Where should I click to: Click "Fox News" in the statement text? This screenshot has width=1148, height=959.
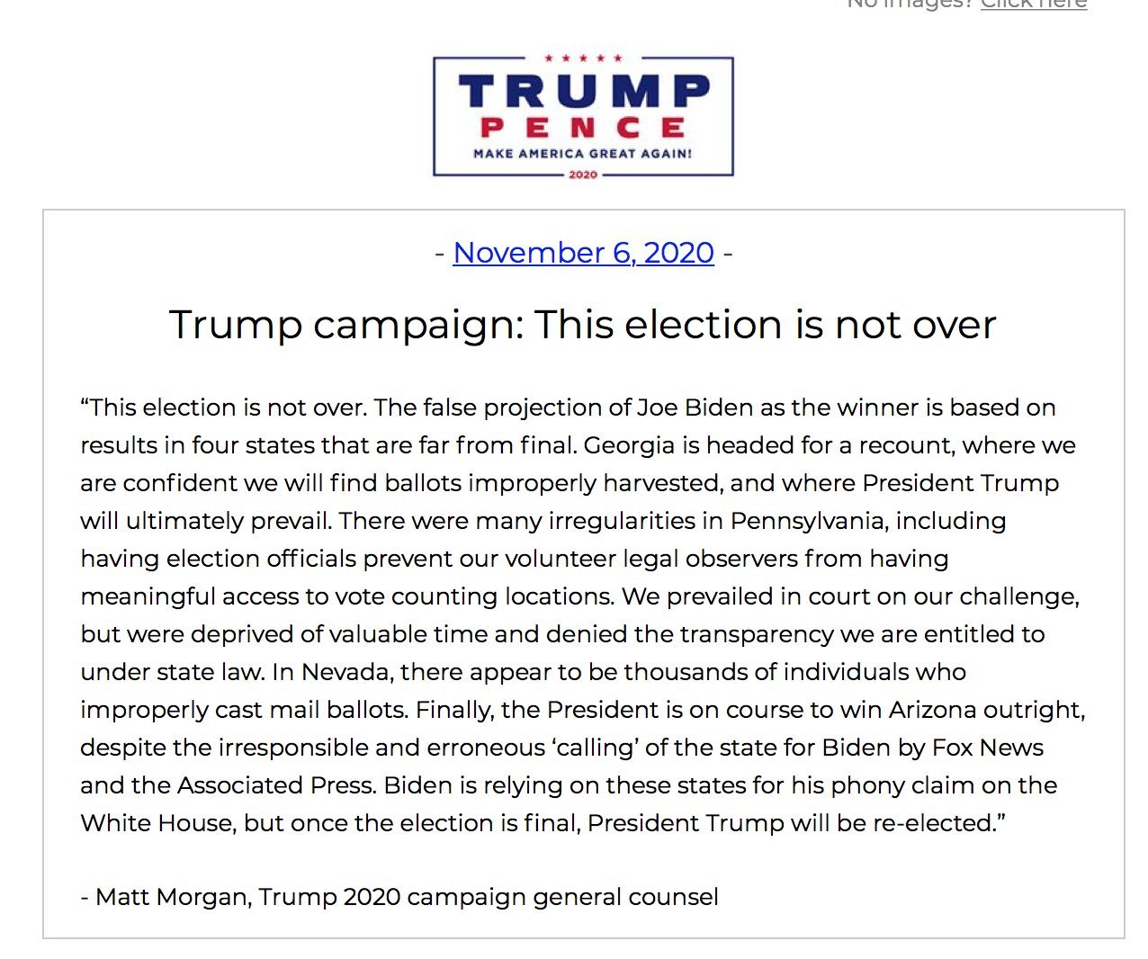(x=988, y=748)
